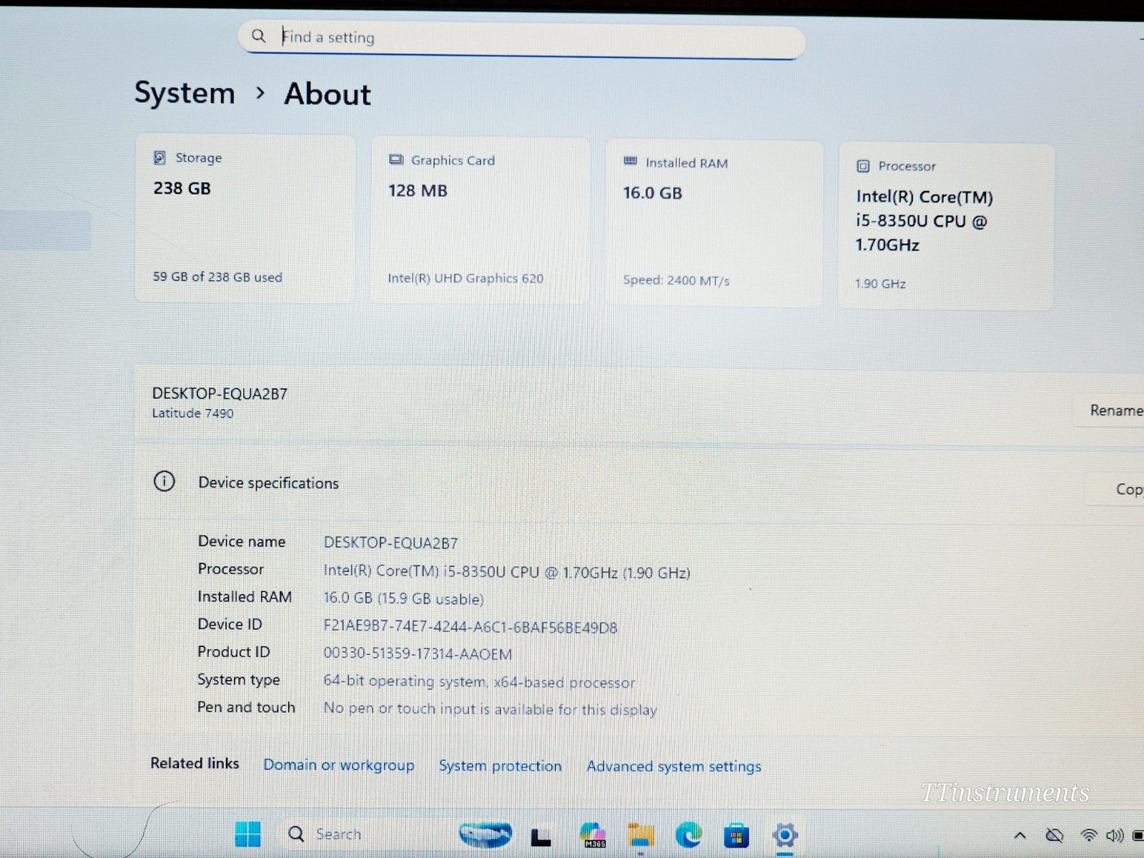Click the '59 GB of 238 GB used' text
The height and width of the screenshot is (858, 1144).
[217, 277]
